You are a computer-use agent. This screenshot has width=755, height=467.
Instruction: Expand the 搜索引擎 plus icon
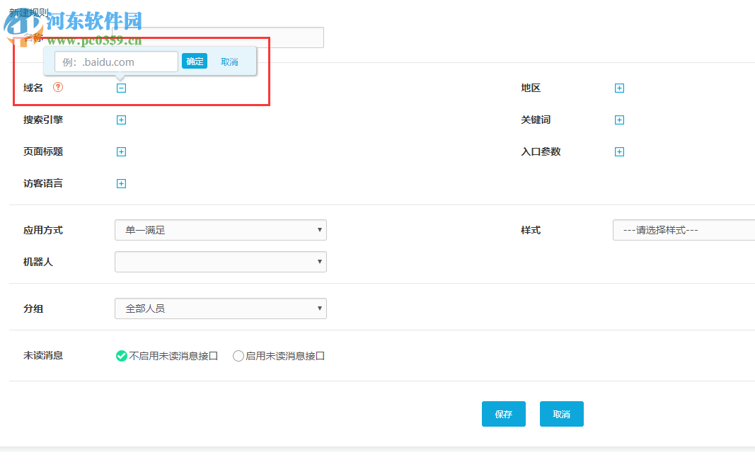[x=121, y=120]
